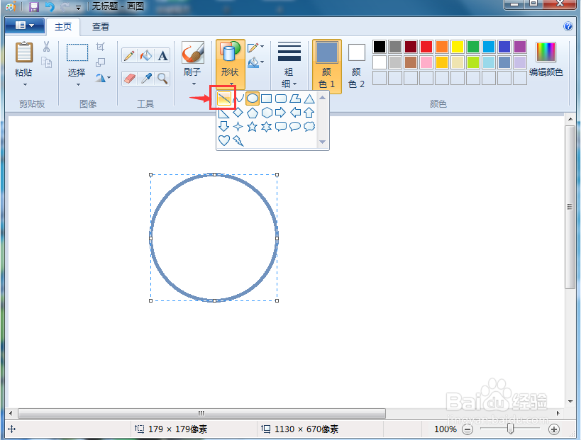
Task: Select the pentagon shape
Action: [253, 113]
